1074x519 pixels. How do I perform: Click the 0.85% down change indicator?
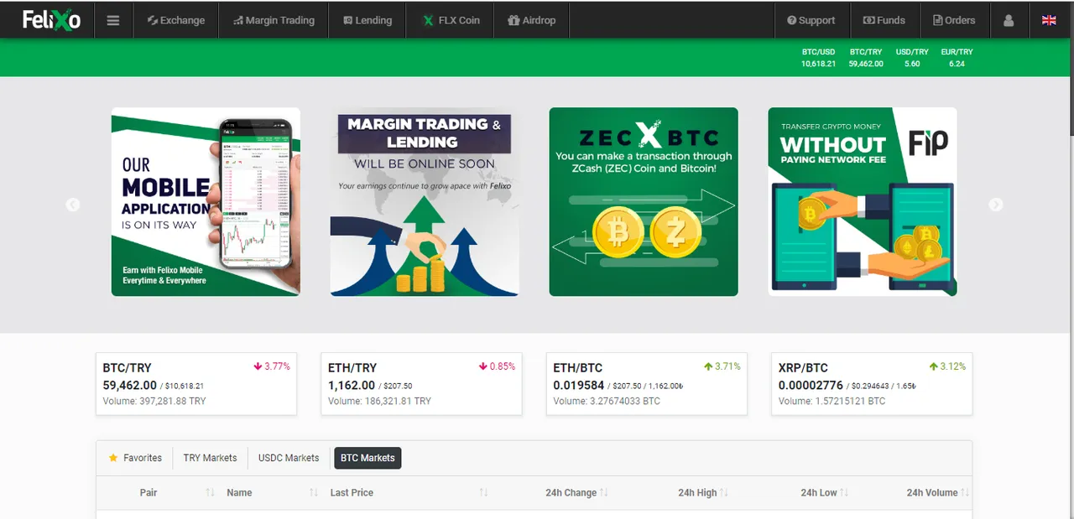497,366
